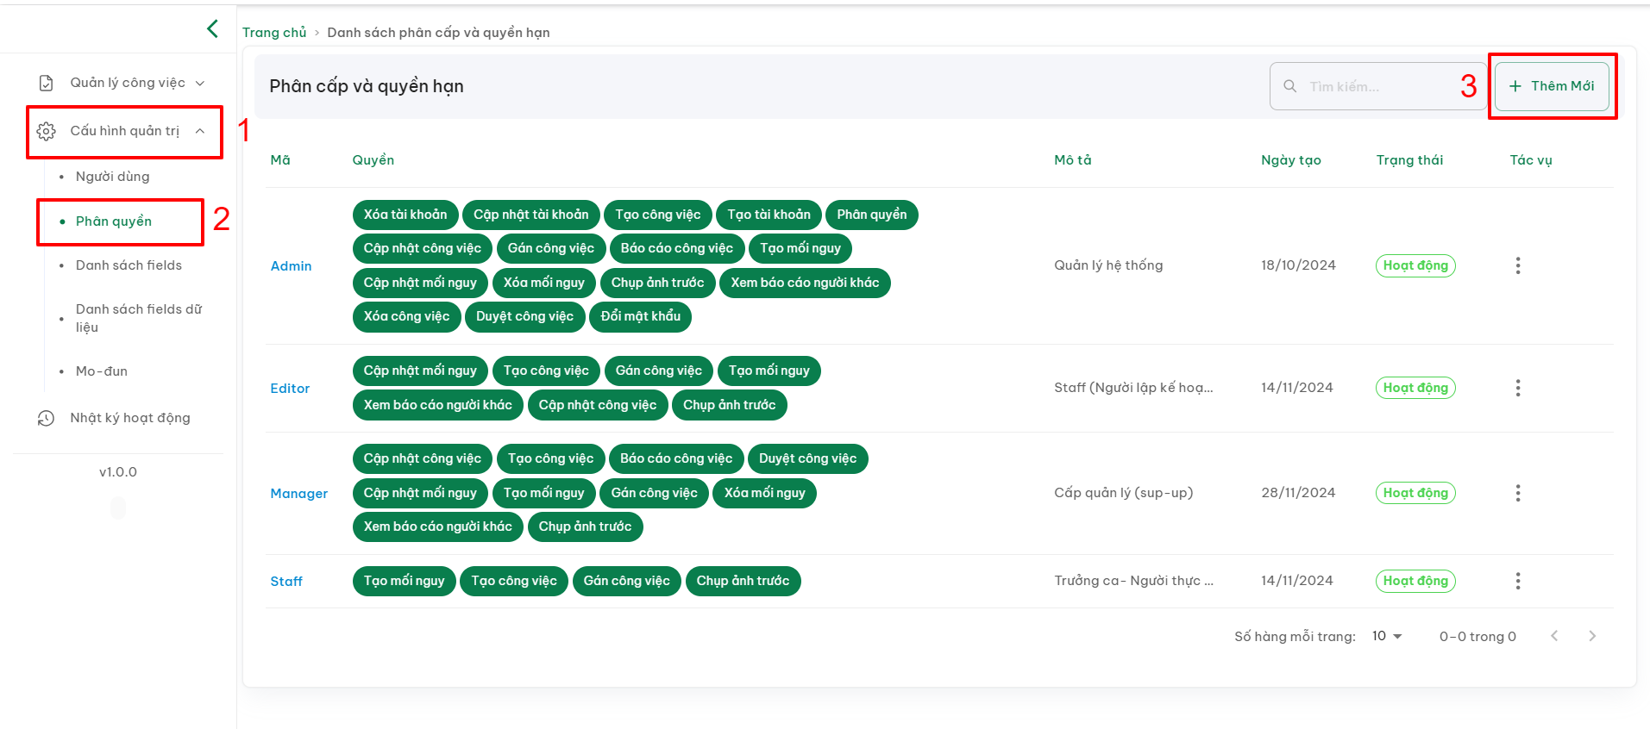Click the Mô tả column header
The width and height of the screenshot is (1650, 729).
pos(1073,160)
